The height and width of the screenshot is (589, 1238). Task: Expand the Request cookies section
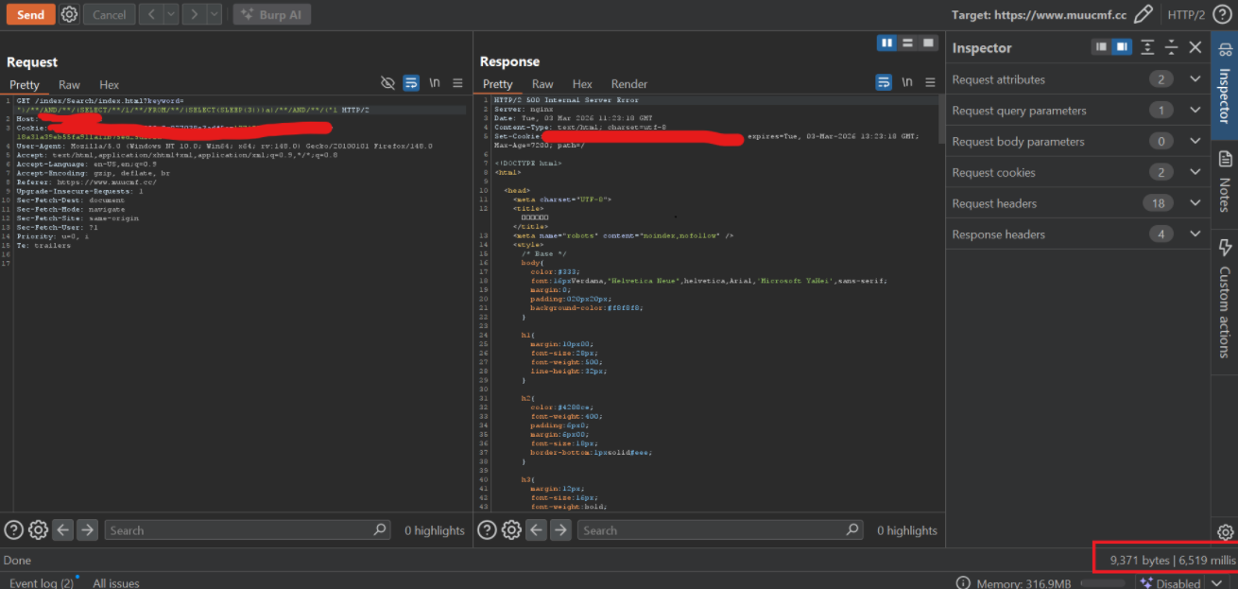pyautogui.click(x=1195, y=172)
